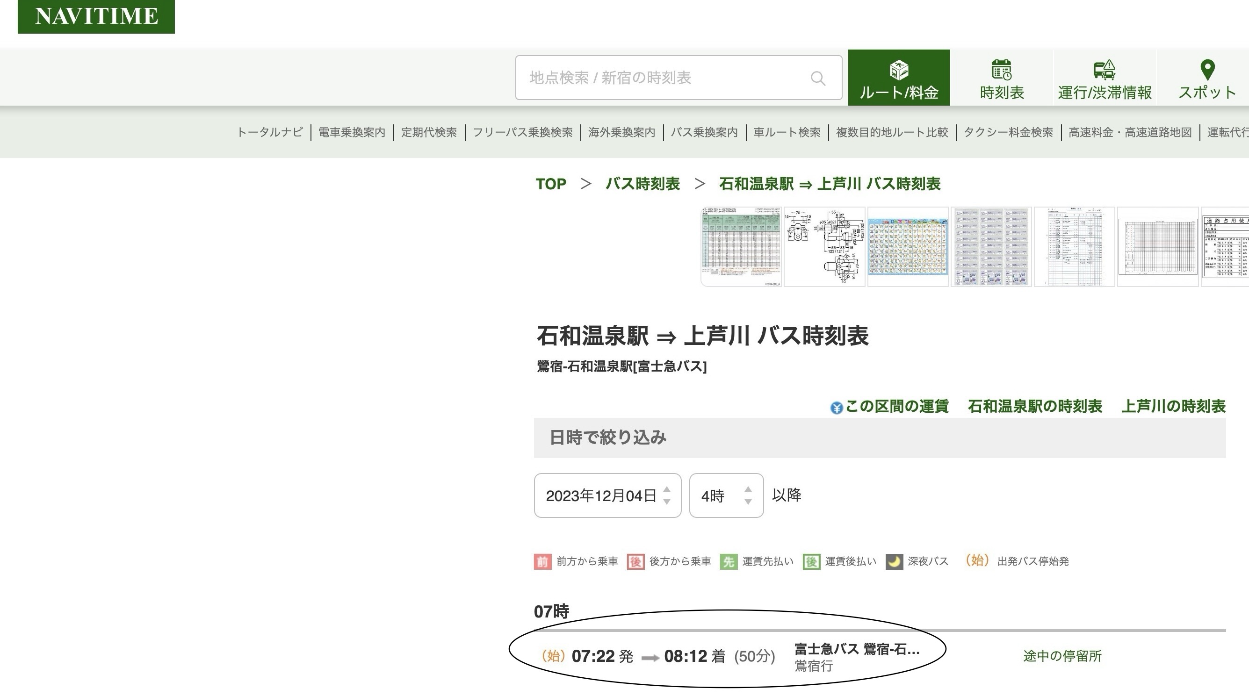Image resolution: width=1249 pixels, height=696 pixels.
Task: Open the ルート/料金 route icon tab
Action: coord(898,71)
